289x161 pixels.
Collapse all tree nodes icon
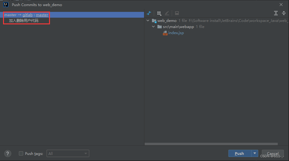click(x=284, y=13)
